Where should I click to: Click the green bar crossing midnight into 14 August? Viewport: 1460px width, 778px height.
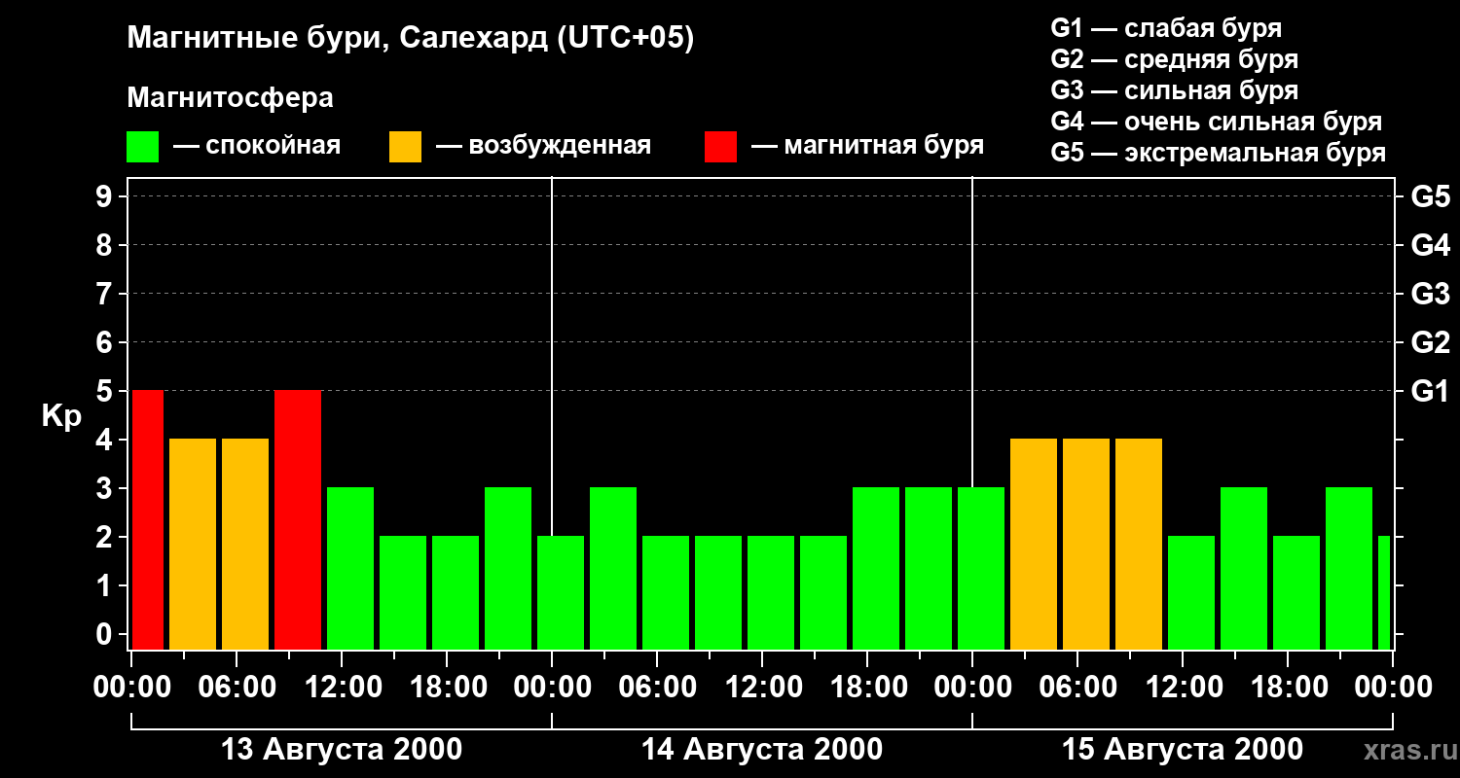coord(561,592)
